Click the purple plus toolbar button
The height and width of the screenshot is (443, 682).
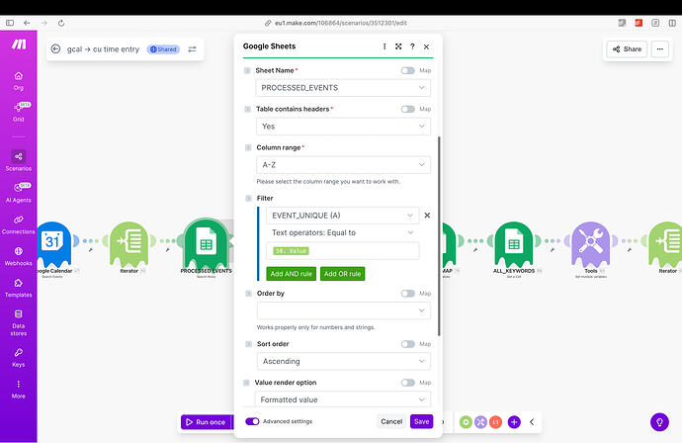[x=514, y=421]
